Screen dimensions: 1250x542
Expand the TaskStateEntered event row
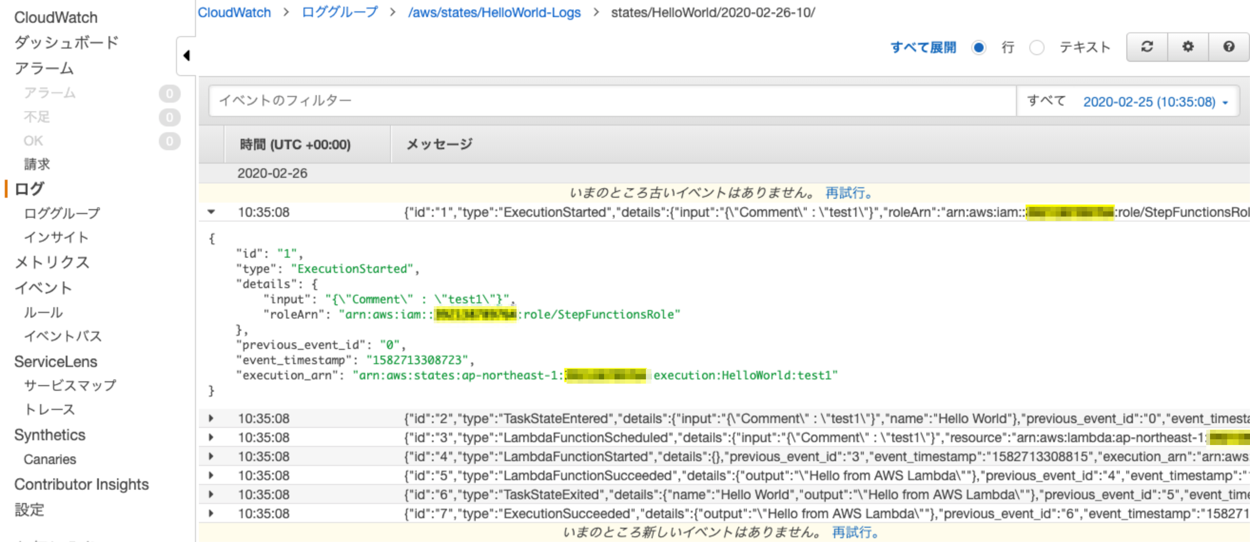210,418
